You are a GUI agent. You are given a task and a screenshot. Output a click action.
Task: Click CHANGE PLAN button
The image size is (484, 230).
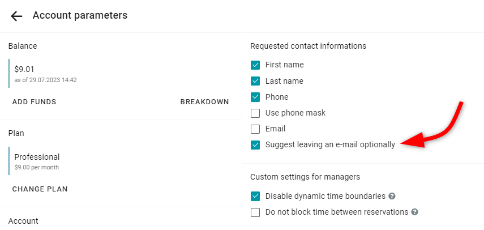(40, 189)
